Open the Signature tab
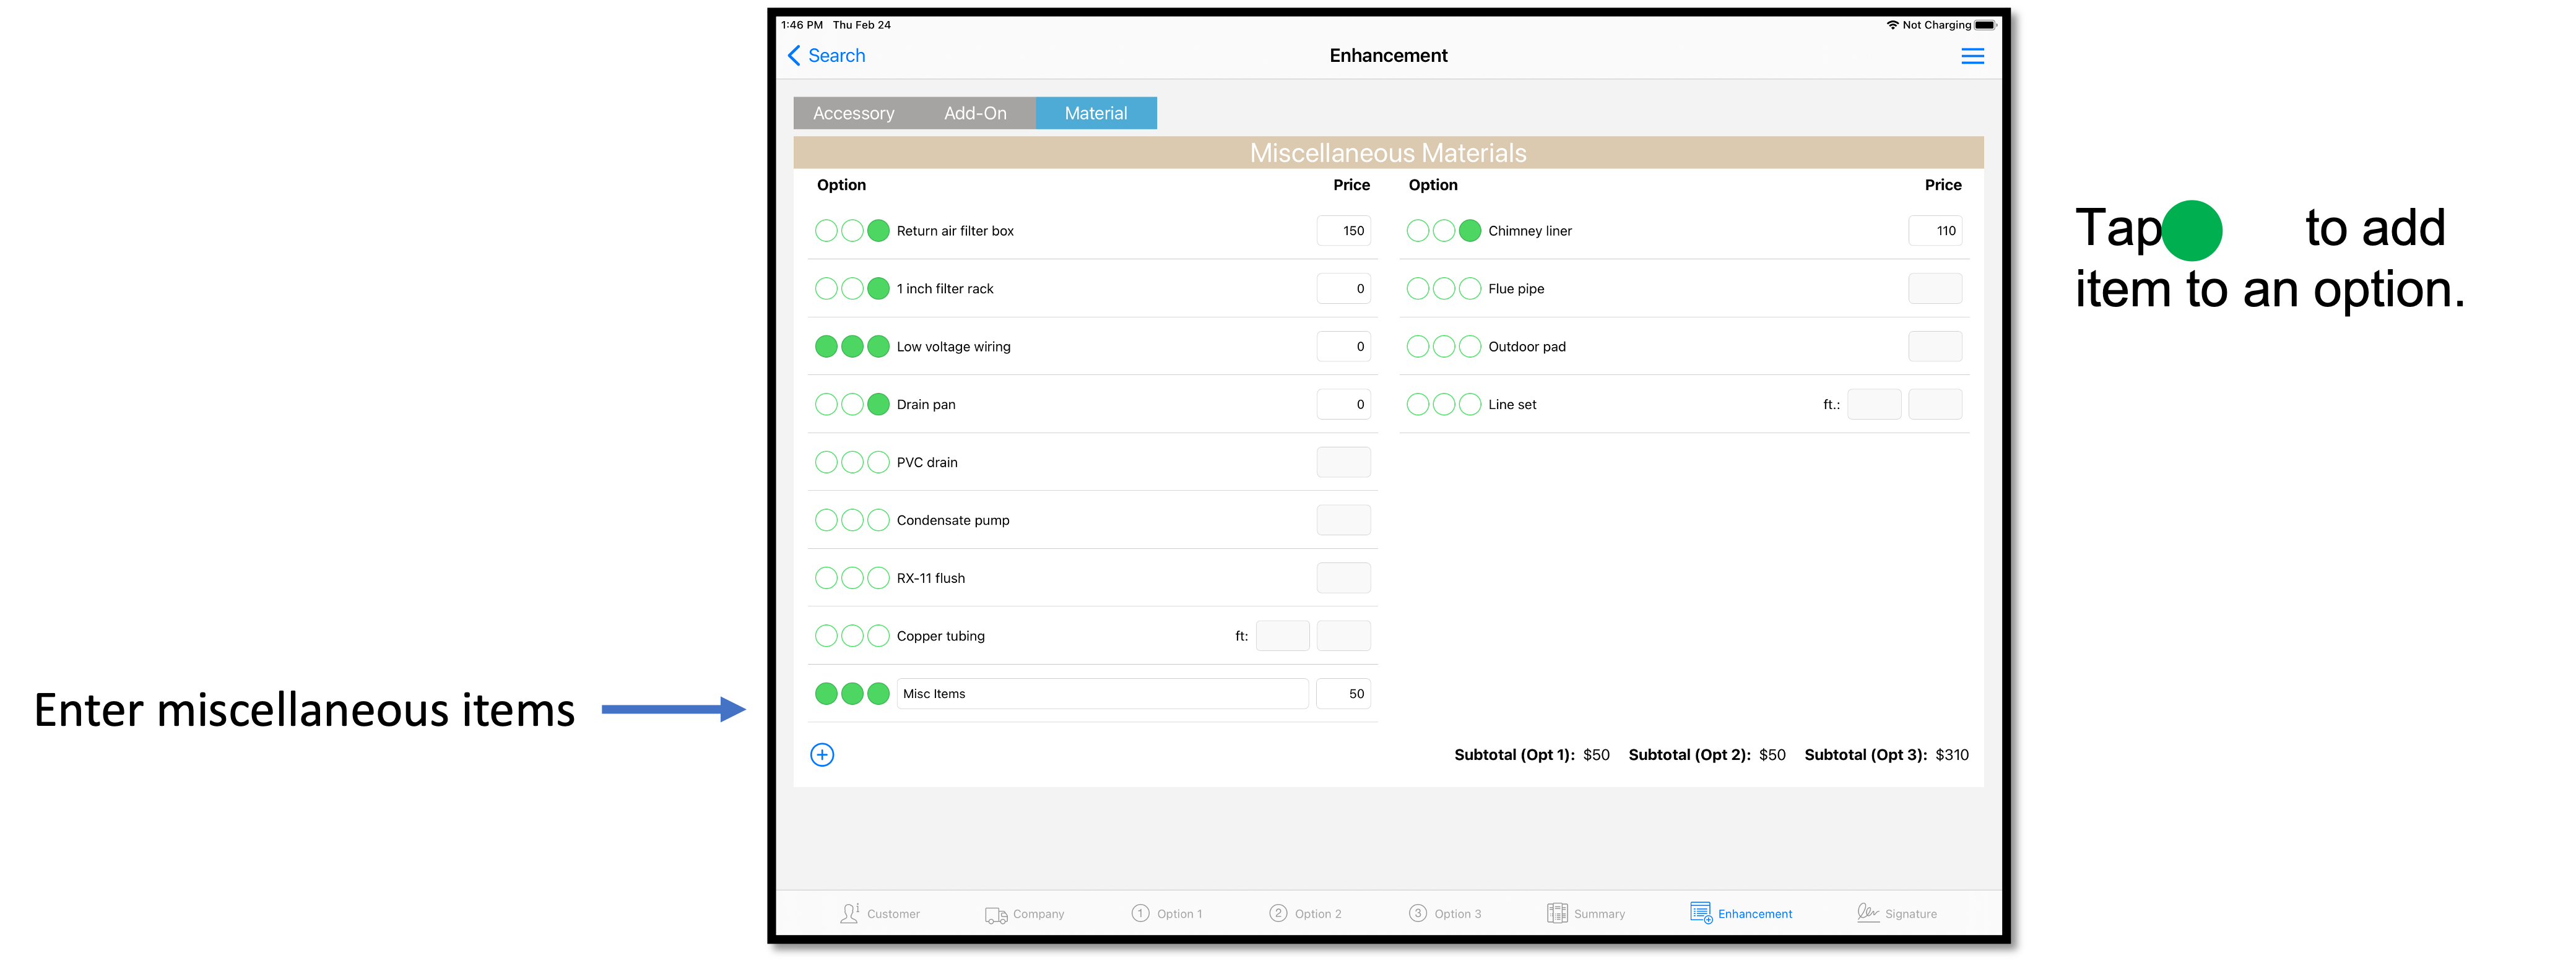 [x=1897, y=914]
